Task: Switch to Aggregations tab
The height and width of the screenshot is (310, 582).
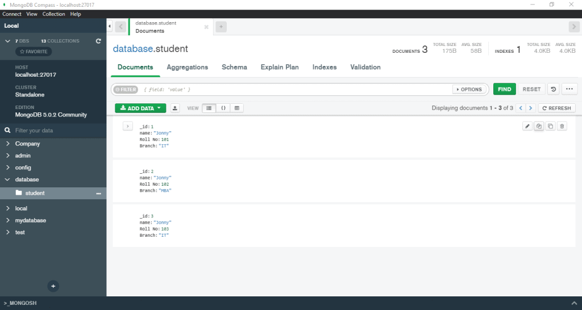Action: point(187,67)
